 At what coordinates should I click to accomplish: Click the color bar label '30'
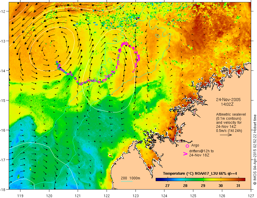[220, 185]
